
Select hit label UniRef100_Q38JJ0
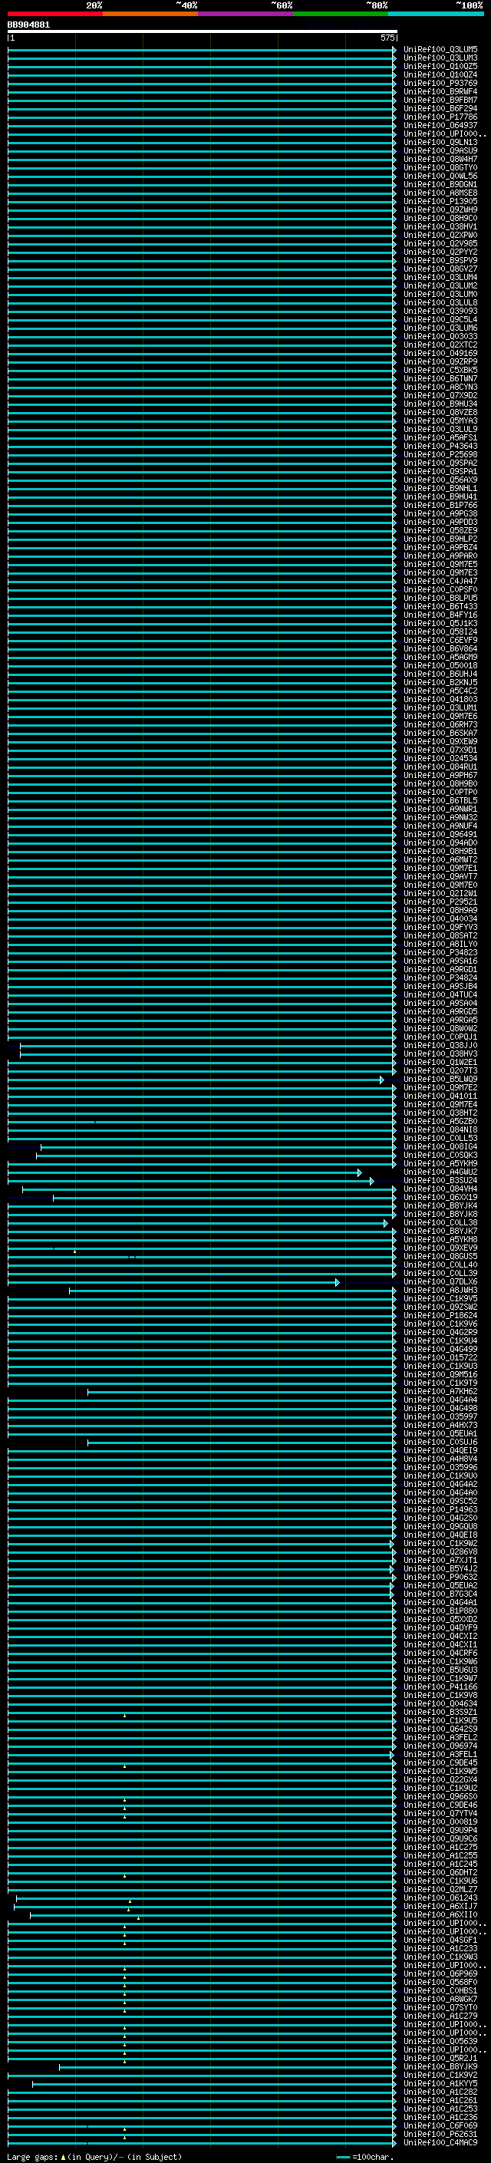point(440,1045)
